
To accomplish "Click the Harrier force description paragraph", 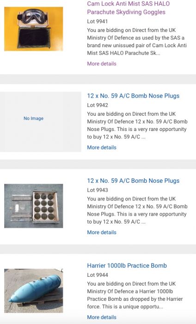I will (x=135, y=295).
